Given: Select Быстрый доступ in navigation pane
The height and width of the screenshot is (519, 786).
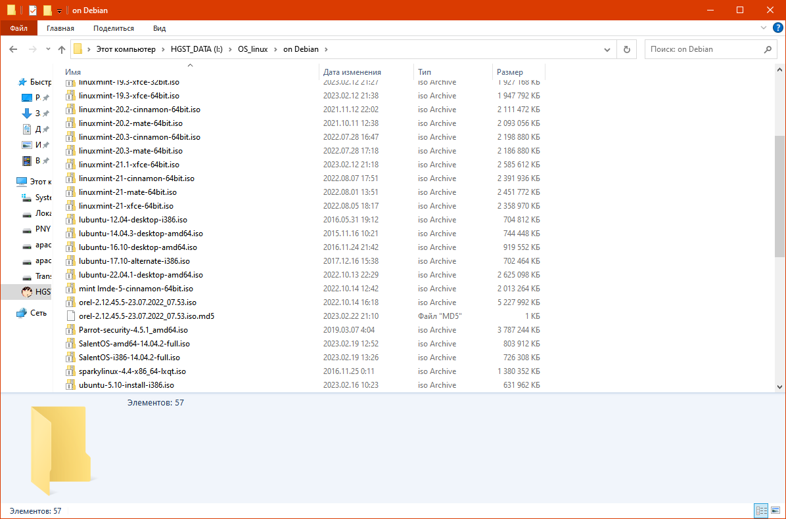Looking at the screenshot, I should 35,81.
